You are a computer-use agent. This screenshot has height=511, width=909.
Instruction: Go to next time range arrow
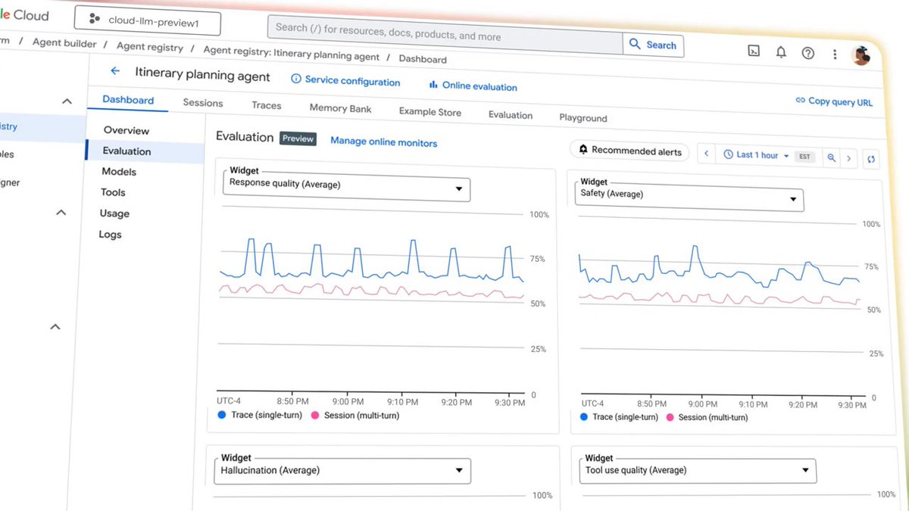point(849,158)
